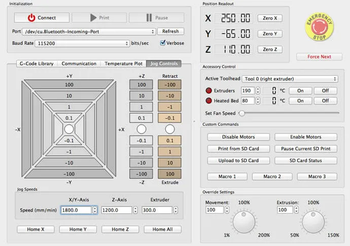The height and width of the screenshot is (246, 350).
Task: Click the Z-axis center circle button
Action: click(x=142, y=129)
